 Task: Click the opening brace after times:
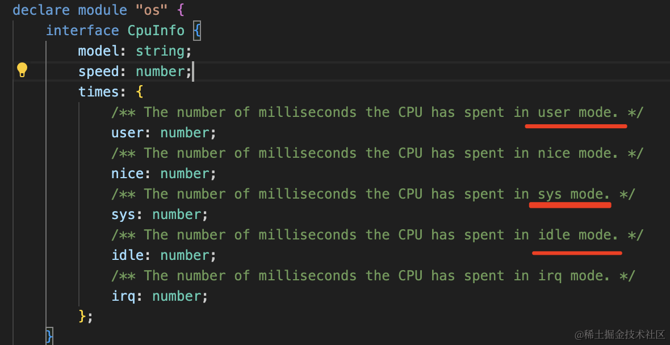click(x=139, y=92)
